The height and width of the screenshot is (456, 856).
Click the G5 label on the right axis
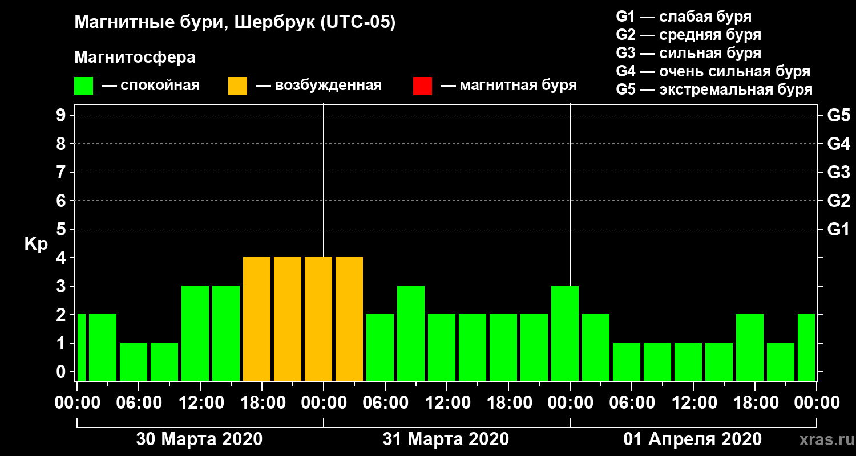(839, 115)
